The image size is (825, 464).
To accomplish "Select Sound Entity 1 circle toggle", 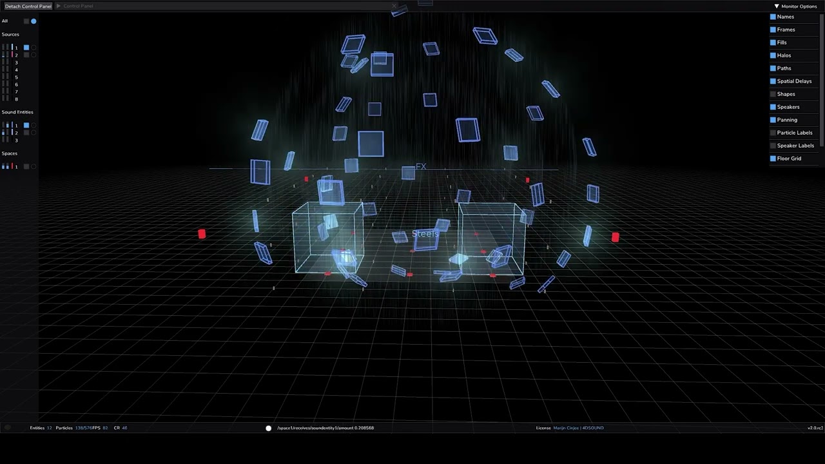I will 34,125.
